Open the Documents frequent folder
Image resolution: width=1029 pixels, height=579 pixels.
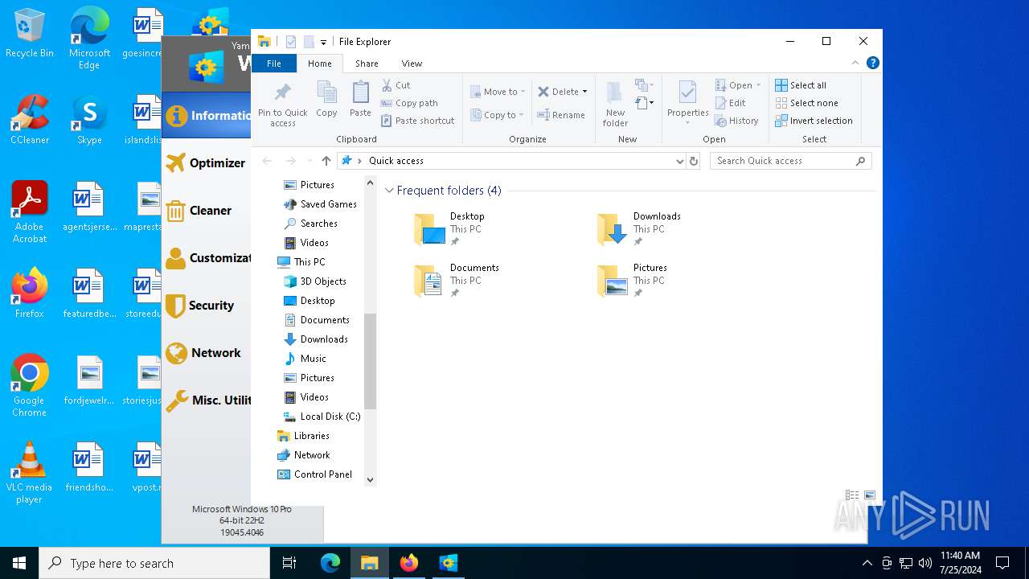pos(456,281)
